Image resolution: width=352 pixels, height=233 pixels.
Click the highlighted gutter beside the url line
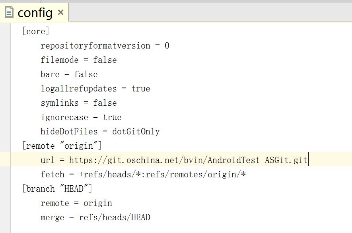(5, 159)
